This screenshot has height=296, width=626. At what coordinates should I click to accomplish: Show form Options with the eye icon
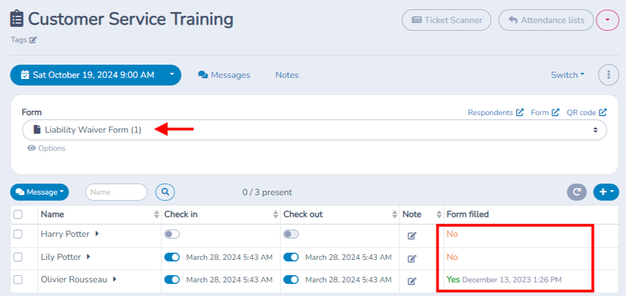point(46,149)
